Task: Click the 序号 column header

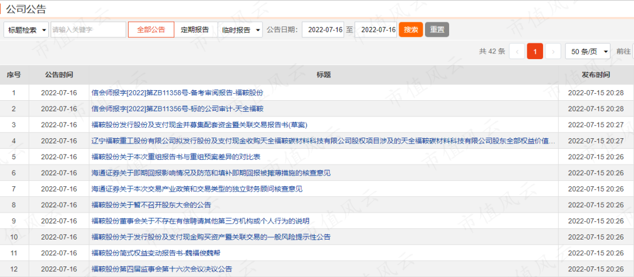Action: point(14,75)
